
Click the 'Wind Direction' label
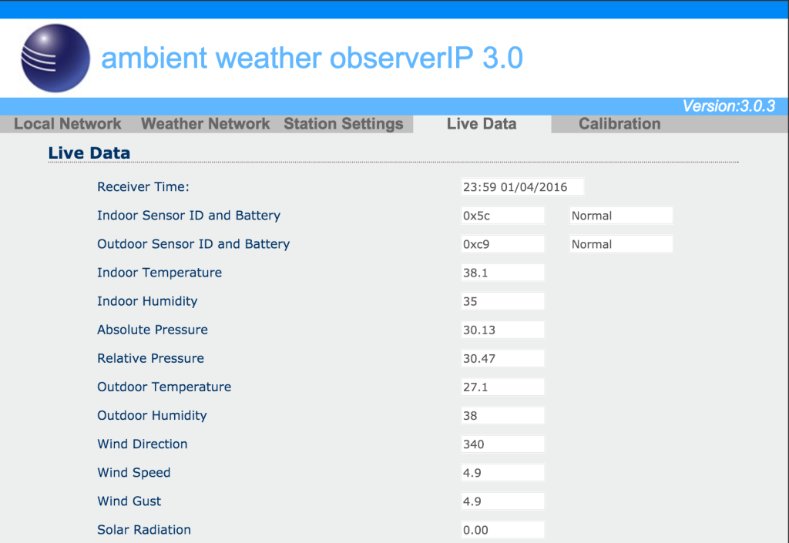tap(143, 444)
